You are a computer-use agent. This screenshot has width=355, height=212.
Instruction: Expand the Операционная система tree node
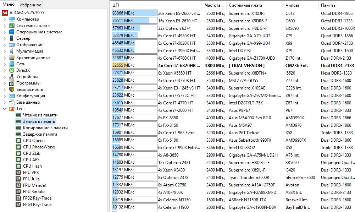[x=5, y=32]
